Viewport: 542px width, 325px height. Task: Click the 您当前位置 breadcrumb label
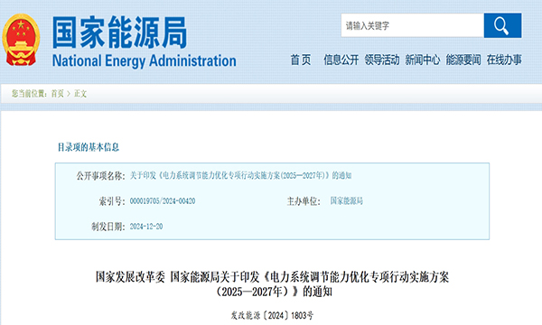(30, 94)
